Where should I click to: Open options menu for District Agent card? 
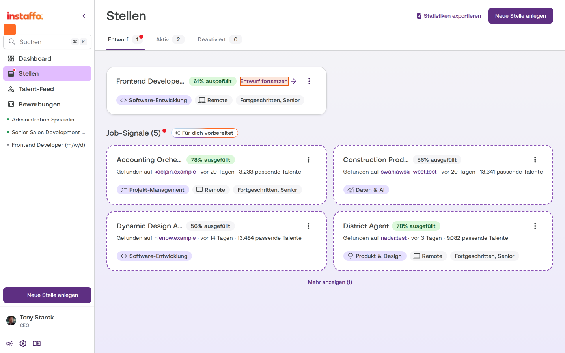point(535,226)
